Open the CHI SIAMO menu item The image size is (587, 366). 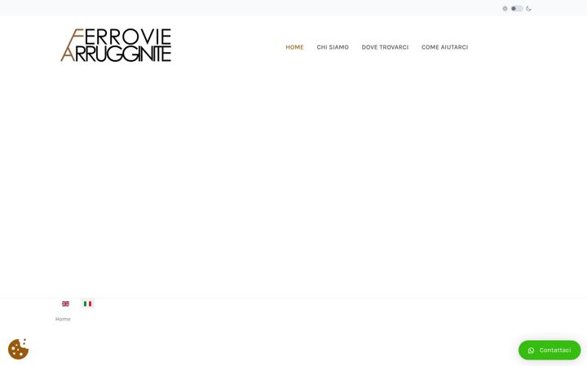(x=333, y=47)
